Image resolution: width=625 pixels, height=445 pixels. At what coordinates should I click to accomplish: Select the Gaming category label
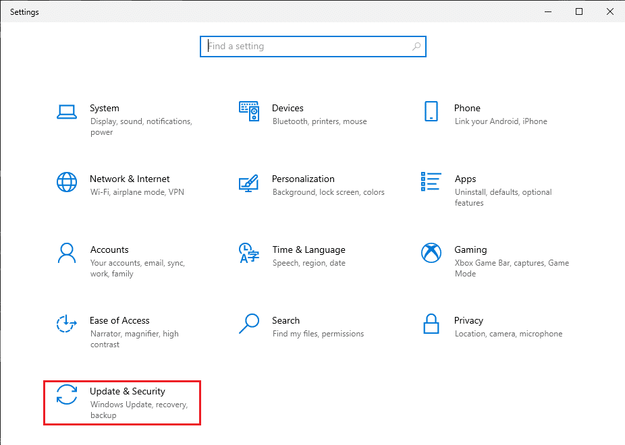click(470, 249)
